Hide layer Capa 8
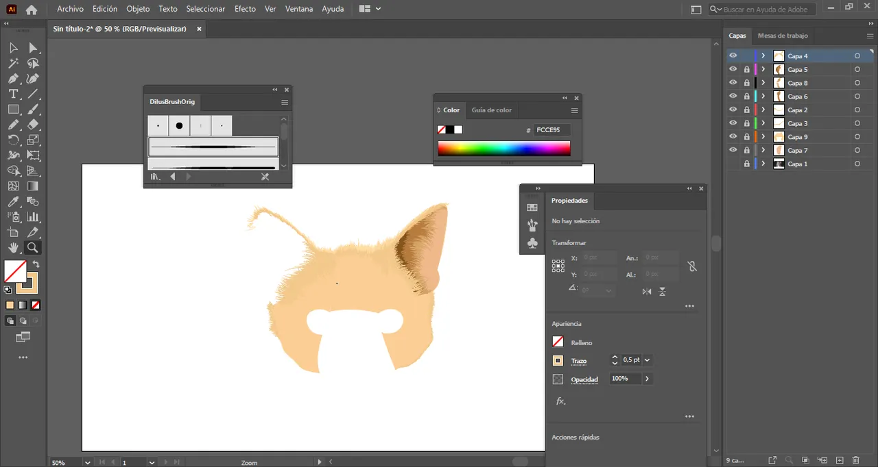Viewport: 878px width, 467px height. pos(733,83)
